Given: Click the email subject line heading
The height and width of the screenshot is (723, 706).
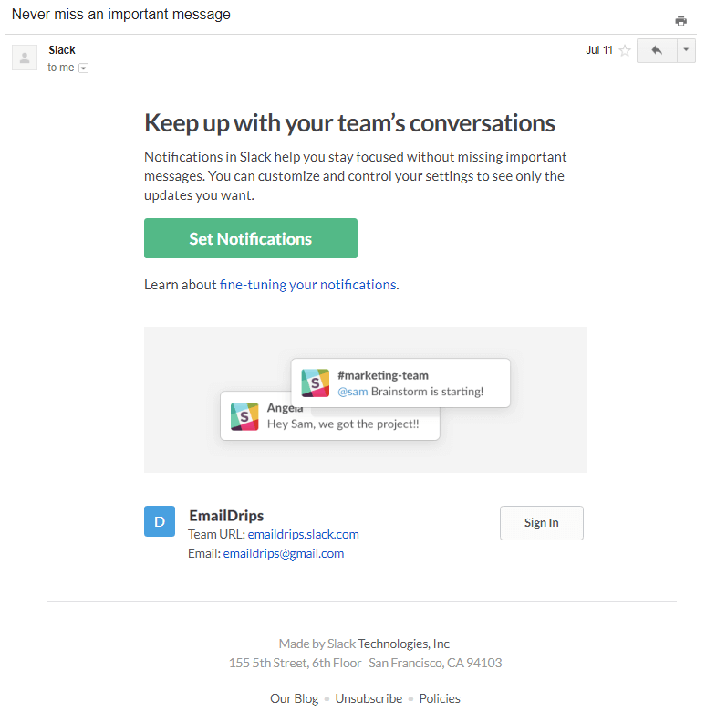Looking at the screenshot, I should point(121,15).
